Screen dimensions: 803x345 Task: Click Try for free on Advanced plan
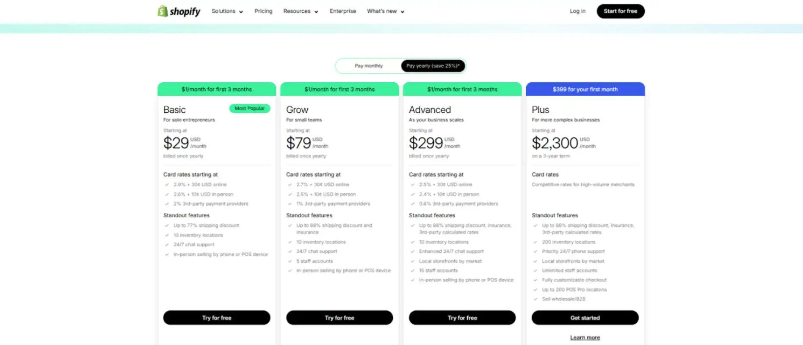point(462,318)
